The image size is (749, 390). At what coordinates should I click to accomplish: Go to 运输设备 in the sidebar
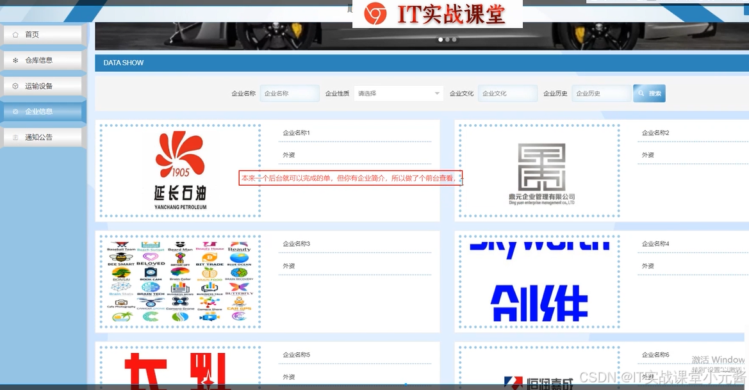[43, 86]
